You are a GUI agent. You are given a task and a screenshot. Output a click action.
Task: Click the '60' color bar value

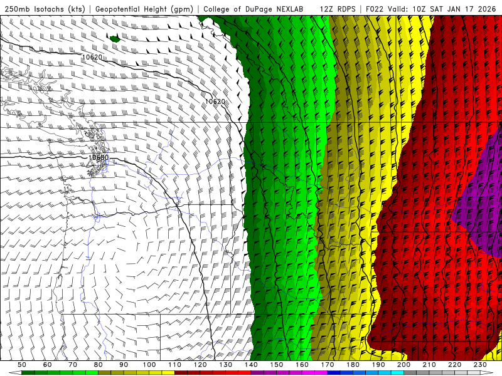47,365
